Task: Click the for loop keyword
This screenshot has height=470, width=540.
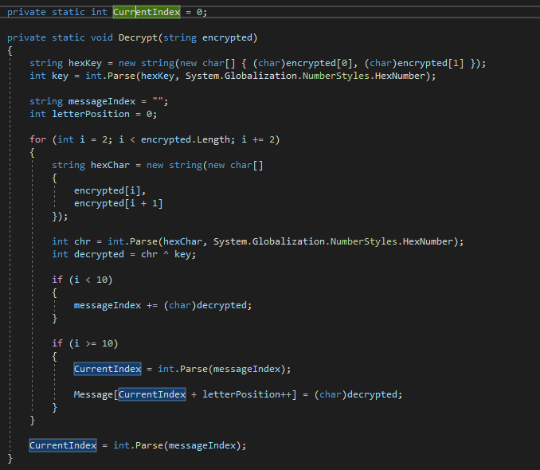Action: [37, 139]
